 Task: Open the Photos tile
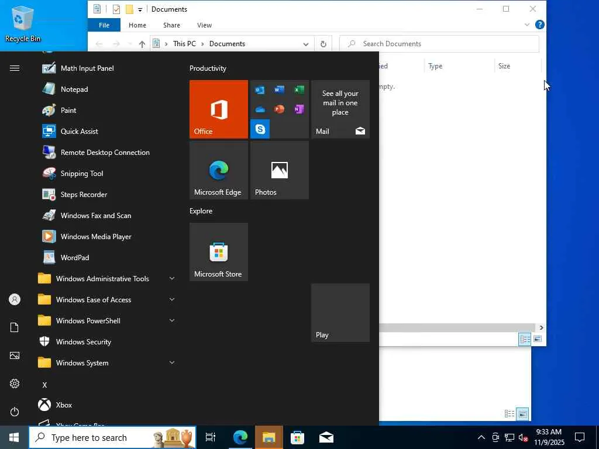click(280, 170)
